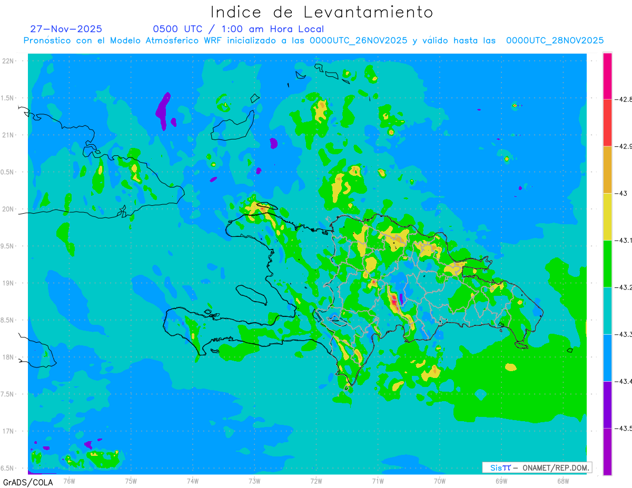Click legend value '-43.1'
The width and height of the screenshot is (632, 488).
coord(623,240)
